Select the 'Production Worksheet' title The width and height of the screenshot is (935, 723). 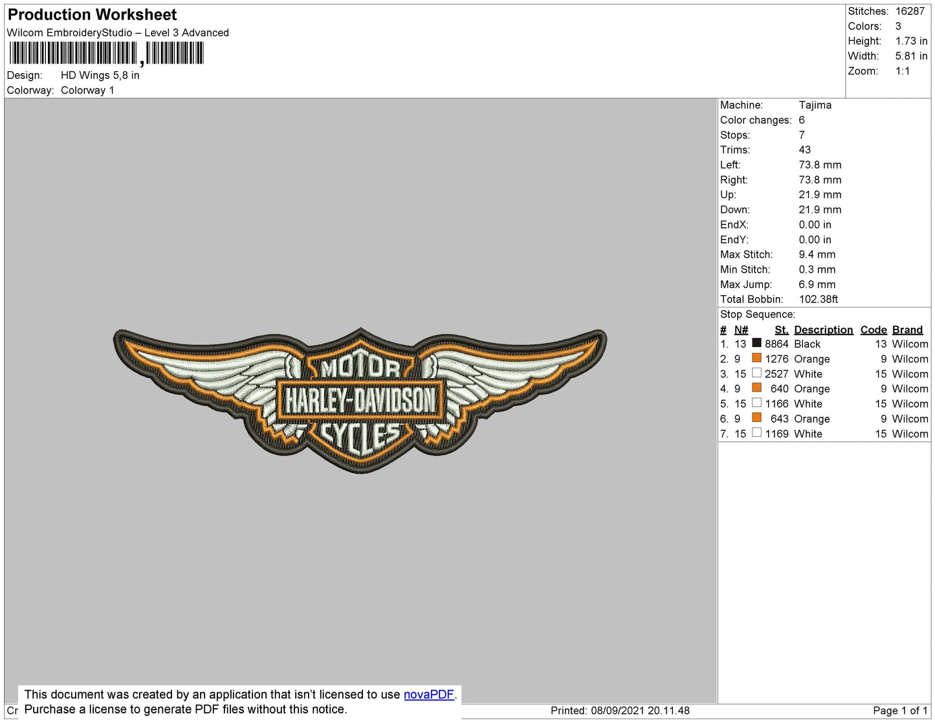point(93,15)
